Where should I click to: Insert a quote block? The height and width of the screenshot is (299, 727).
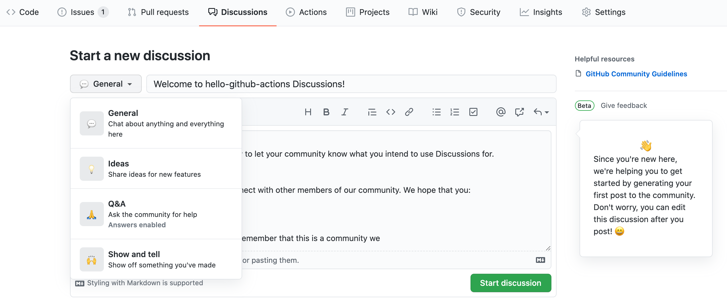pyautogui.click(x=372, y=112)
